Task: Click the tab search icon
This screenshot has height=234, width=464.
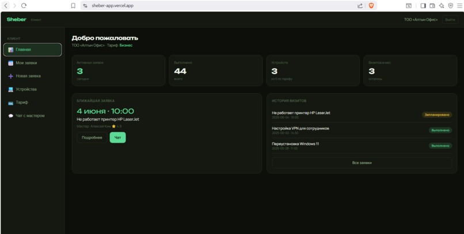Action: click(408, 6)
